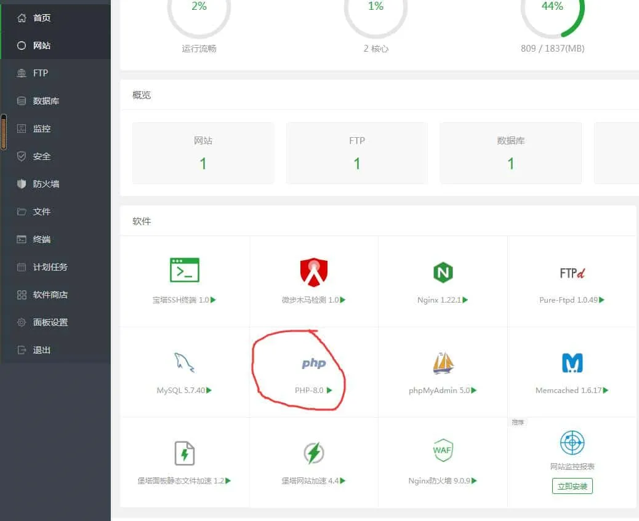Click the firewall shield icon beside 防火墙
The height and width of the screenshot is (521, 639).
coord(22,184)
